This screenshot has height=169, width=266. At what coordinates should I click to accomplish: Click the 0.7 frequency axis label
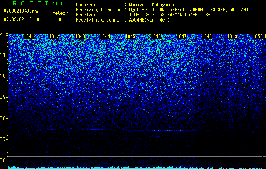pos(3,139)
